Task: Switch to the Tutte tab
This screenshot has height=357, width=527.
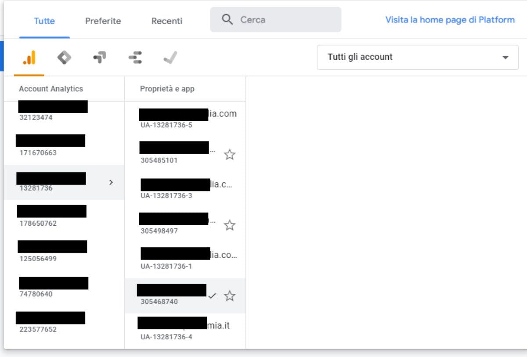Action: 44,21
